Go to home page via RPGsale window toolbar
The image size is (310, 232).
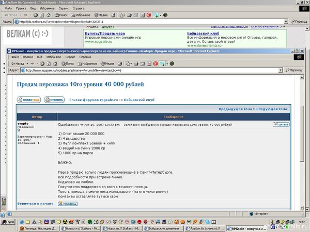pyautogui.click(x=55, y=64)
